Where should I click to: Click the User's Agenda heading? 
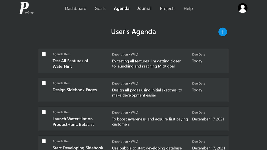133,32
